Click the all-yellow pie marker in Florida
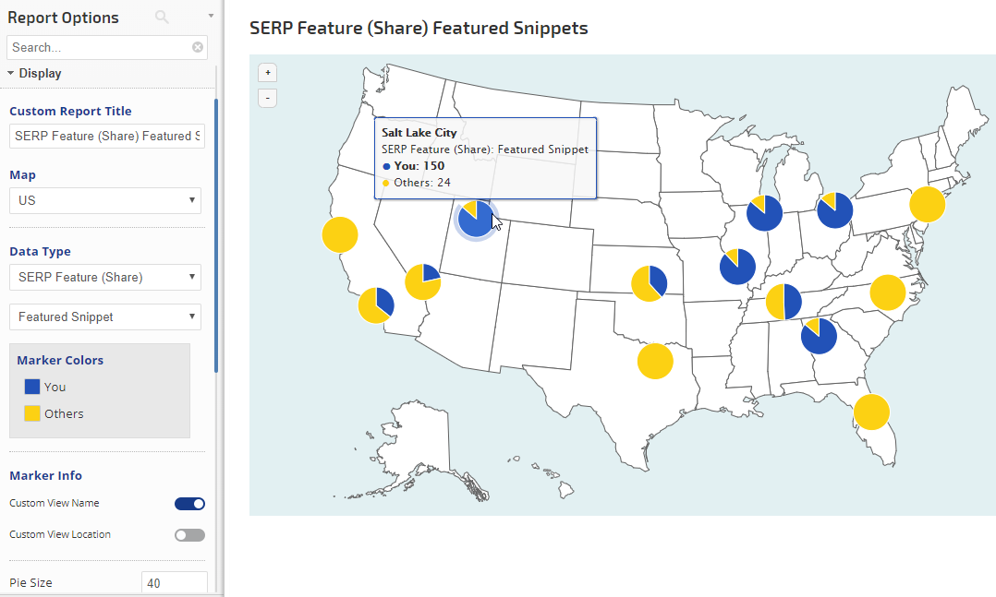 click(x=870, y=412)
